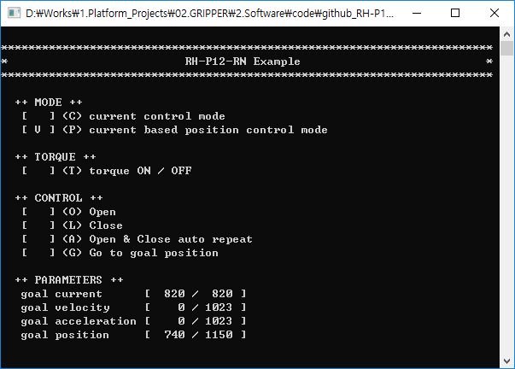Click the goal acceleration value field
The image size is (515, 369).
[x=195, y=321]
